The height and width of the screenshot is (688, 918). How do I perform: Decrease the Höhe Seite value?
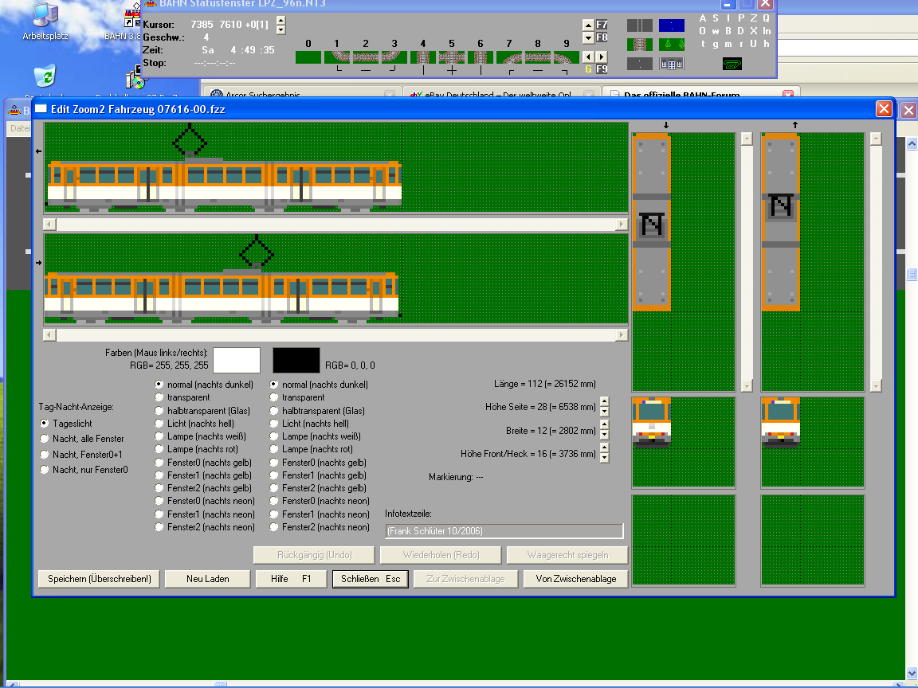[x=604, y=411]
